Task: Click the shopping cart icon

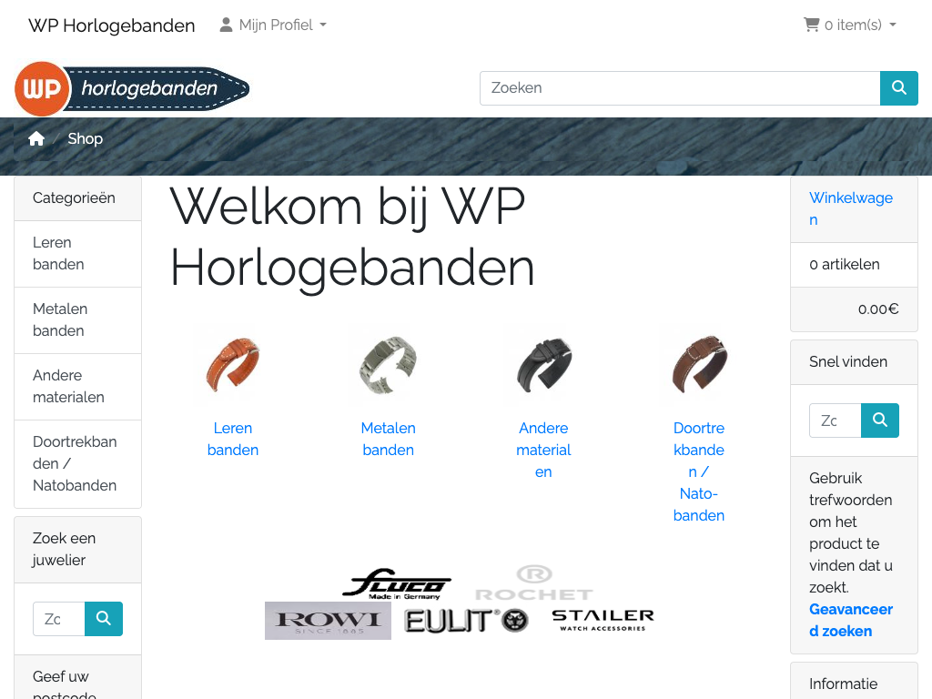Action: [x=811, y=25]
